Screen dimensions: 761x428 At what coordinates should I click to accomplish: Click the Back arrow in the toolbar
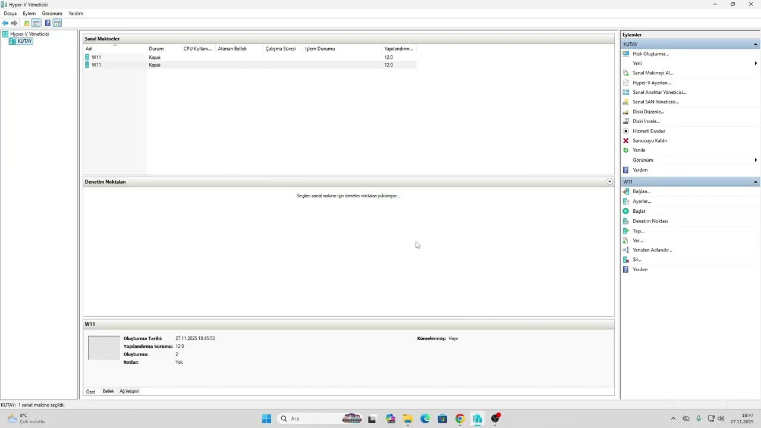[5, 23]
